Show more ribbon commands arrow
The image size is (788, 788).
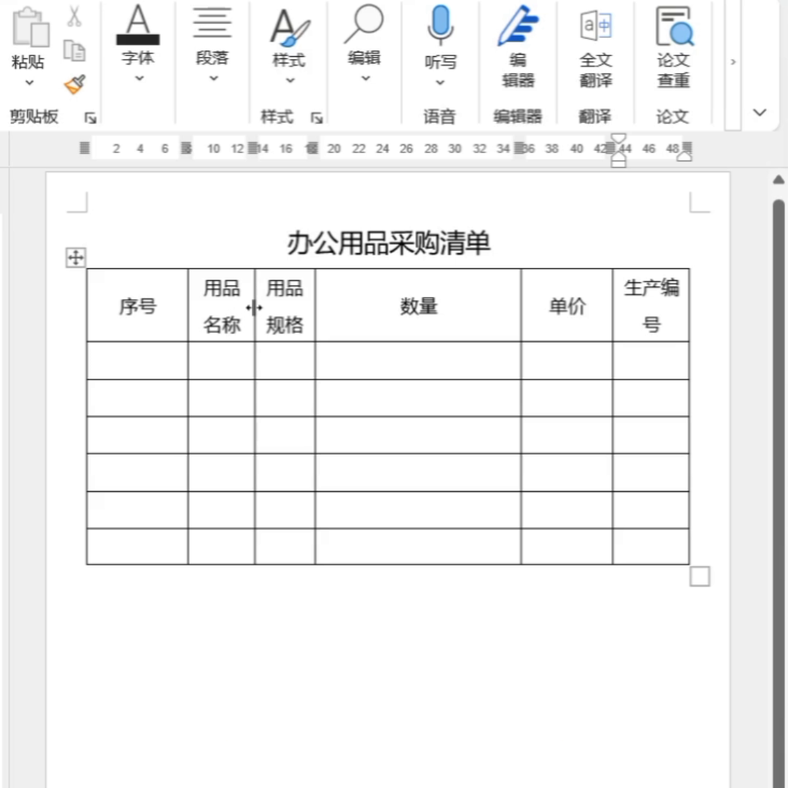[733, 62]
